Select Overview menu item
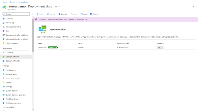 (9, 19)
